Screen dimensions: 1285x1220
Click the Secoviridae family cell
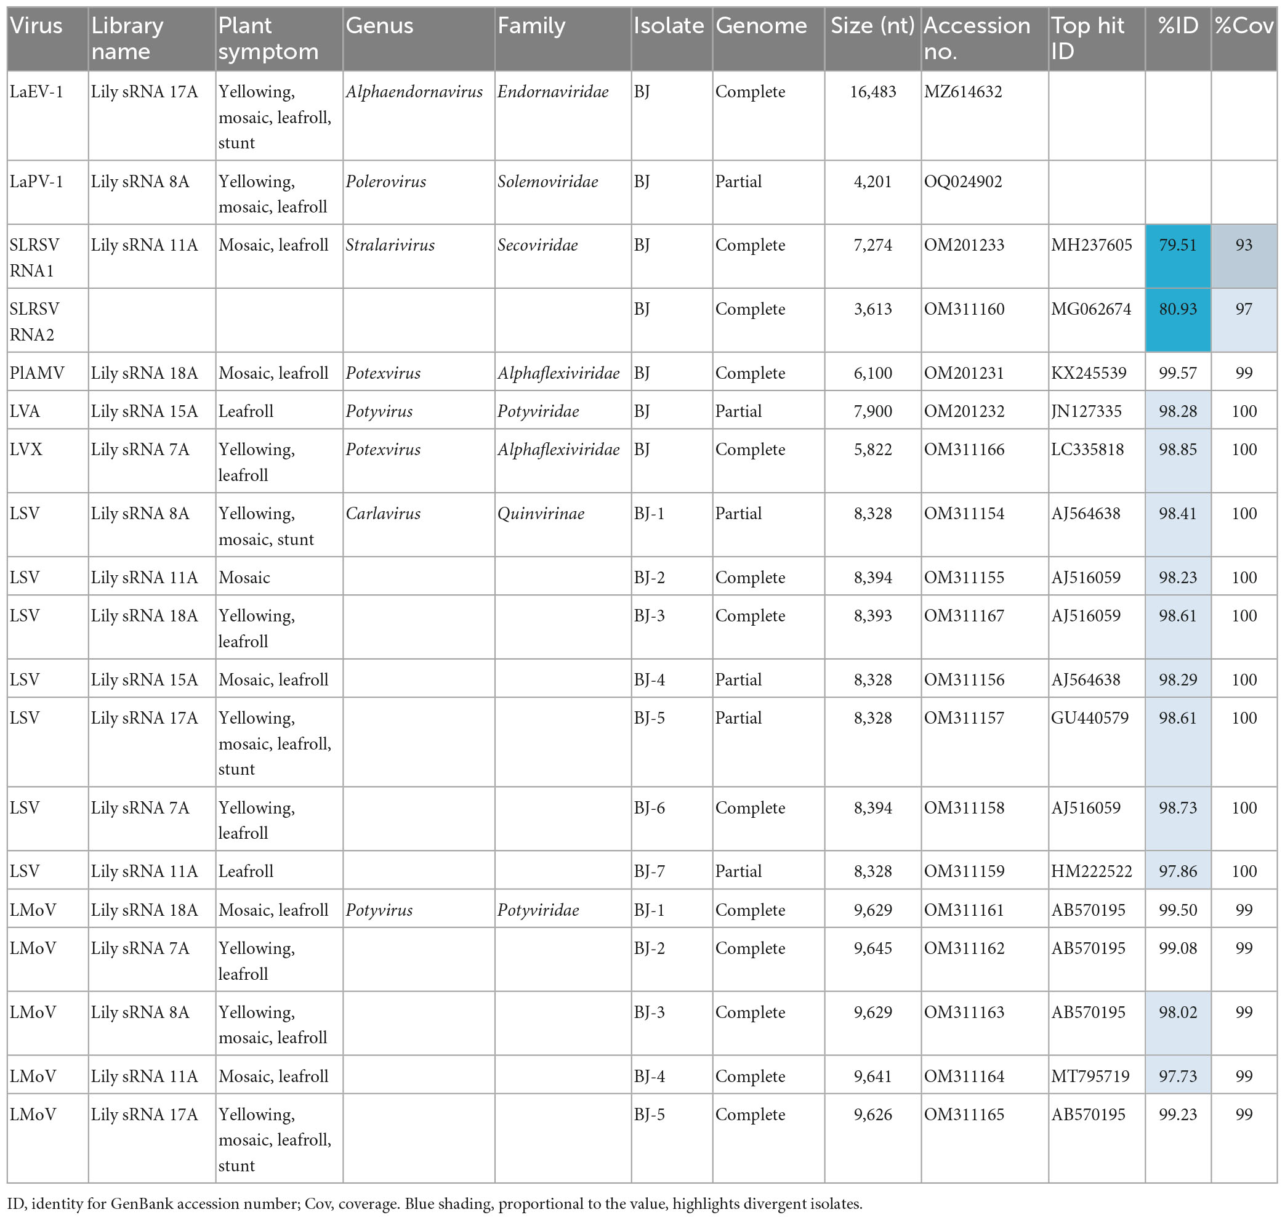[x=563, y=256]
